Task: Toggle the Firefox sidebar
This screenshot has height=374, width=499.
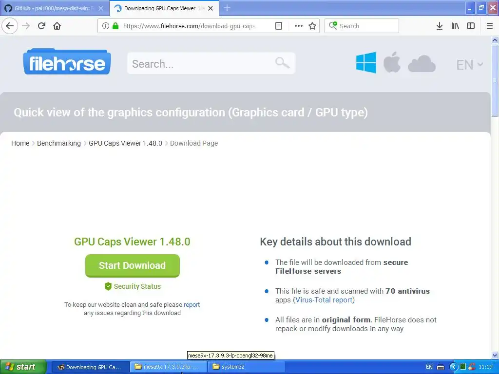Action: (471, 26)
